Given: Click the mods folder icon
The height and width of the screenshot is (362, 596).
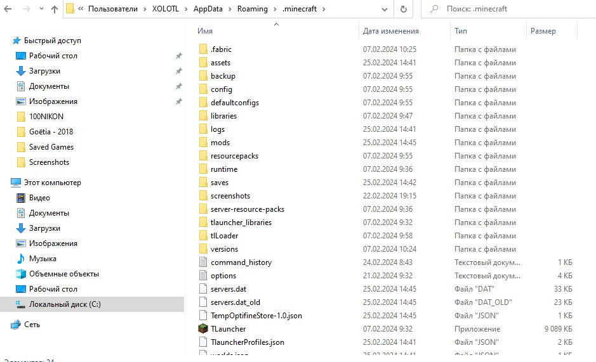Looking at the screenshot, I should pyautogui.click(x=203, y=143).
